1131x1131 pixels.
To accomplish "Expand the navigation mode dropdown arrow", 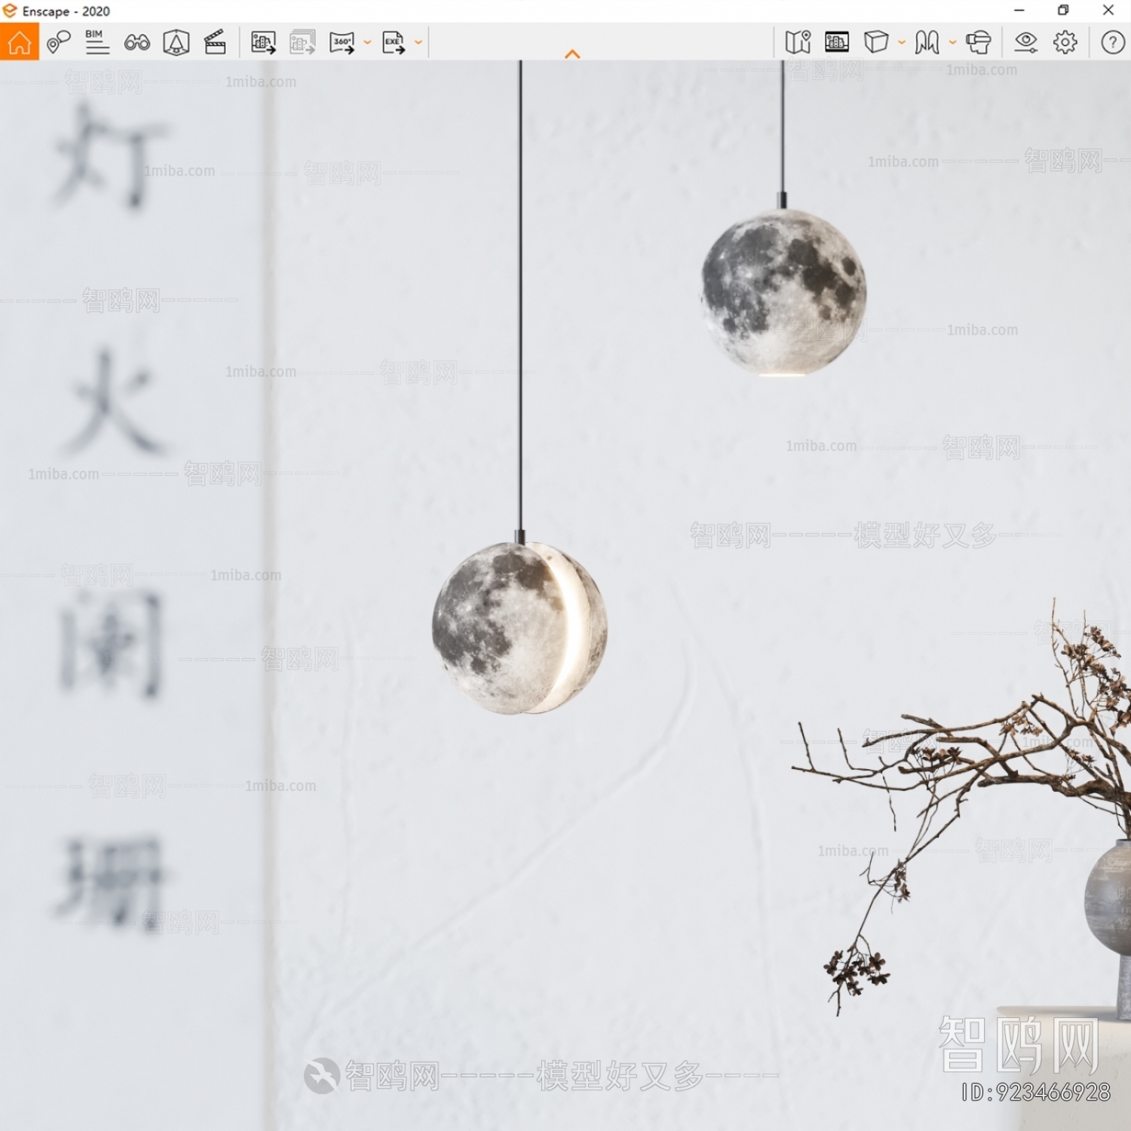I will coord(952,42).
